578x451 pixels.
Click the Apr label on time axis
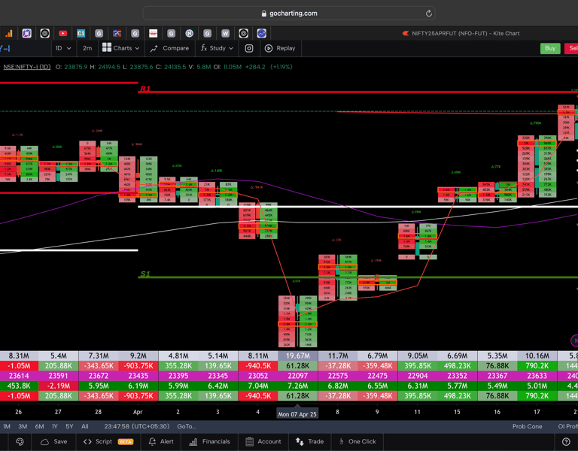[x=138, y=412]
